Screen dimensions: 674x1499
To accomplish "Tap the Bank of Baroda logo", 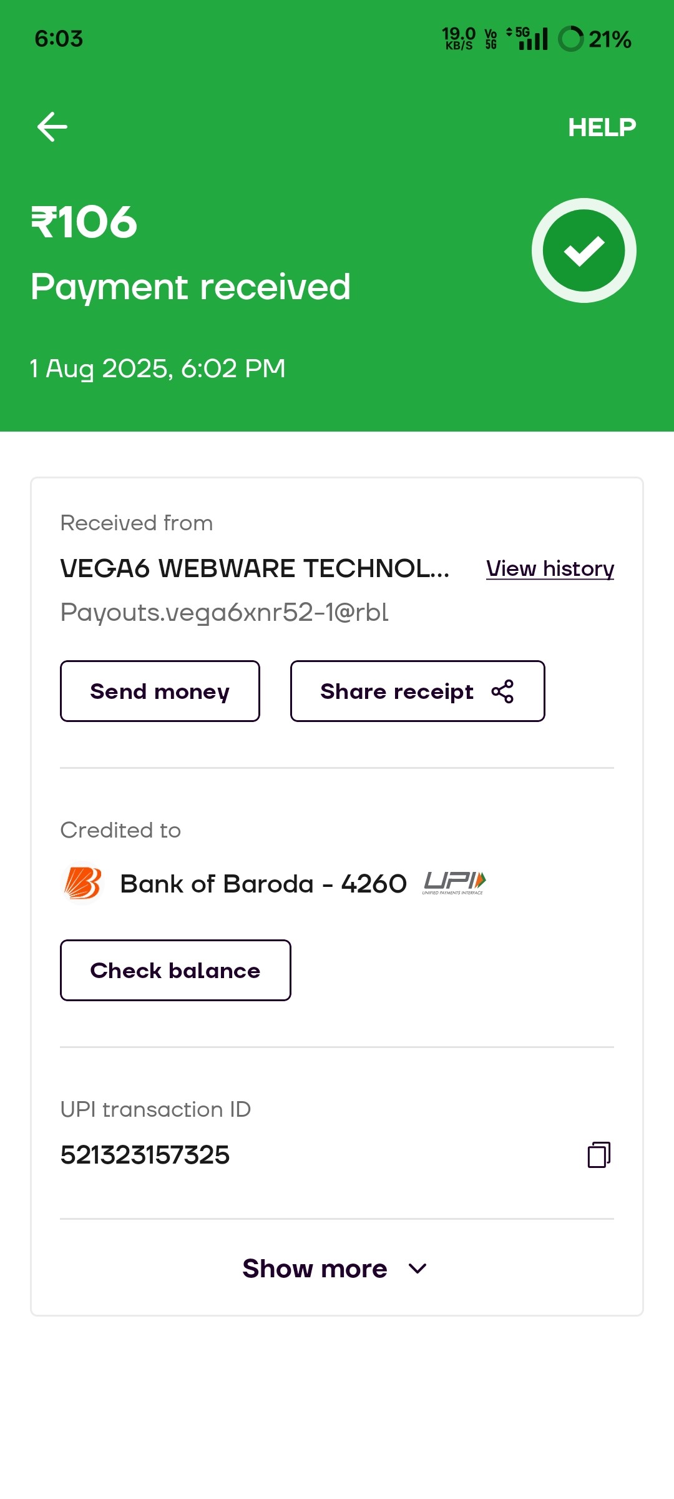I will coord(83,884).
